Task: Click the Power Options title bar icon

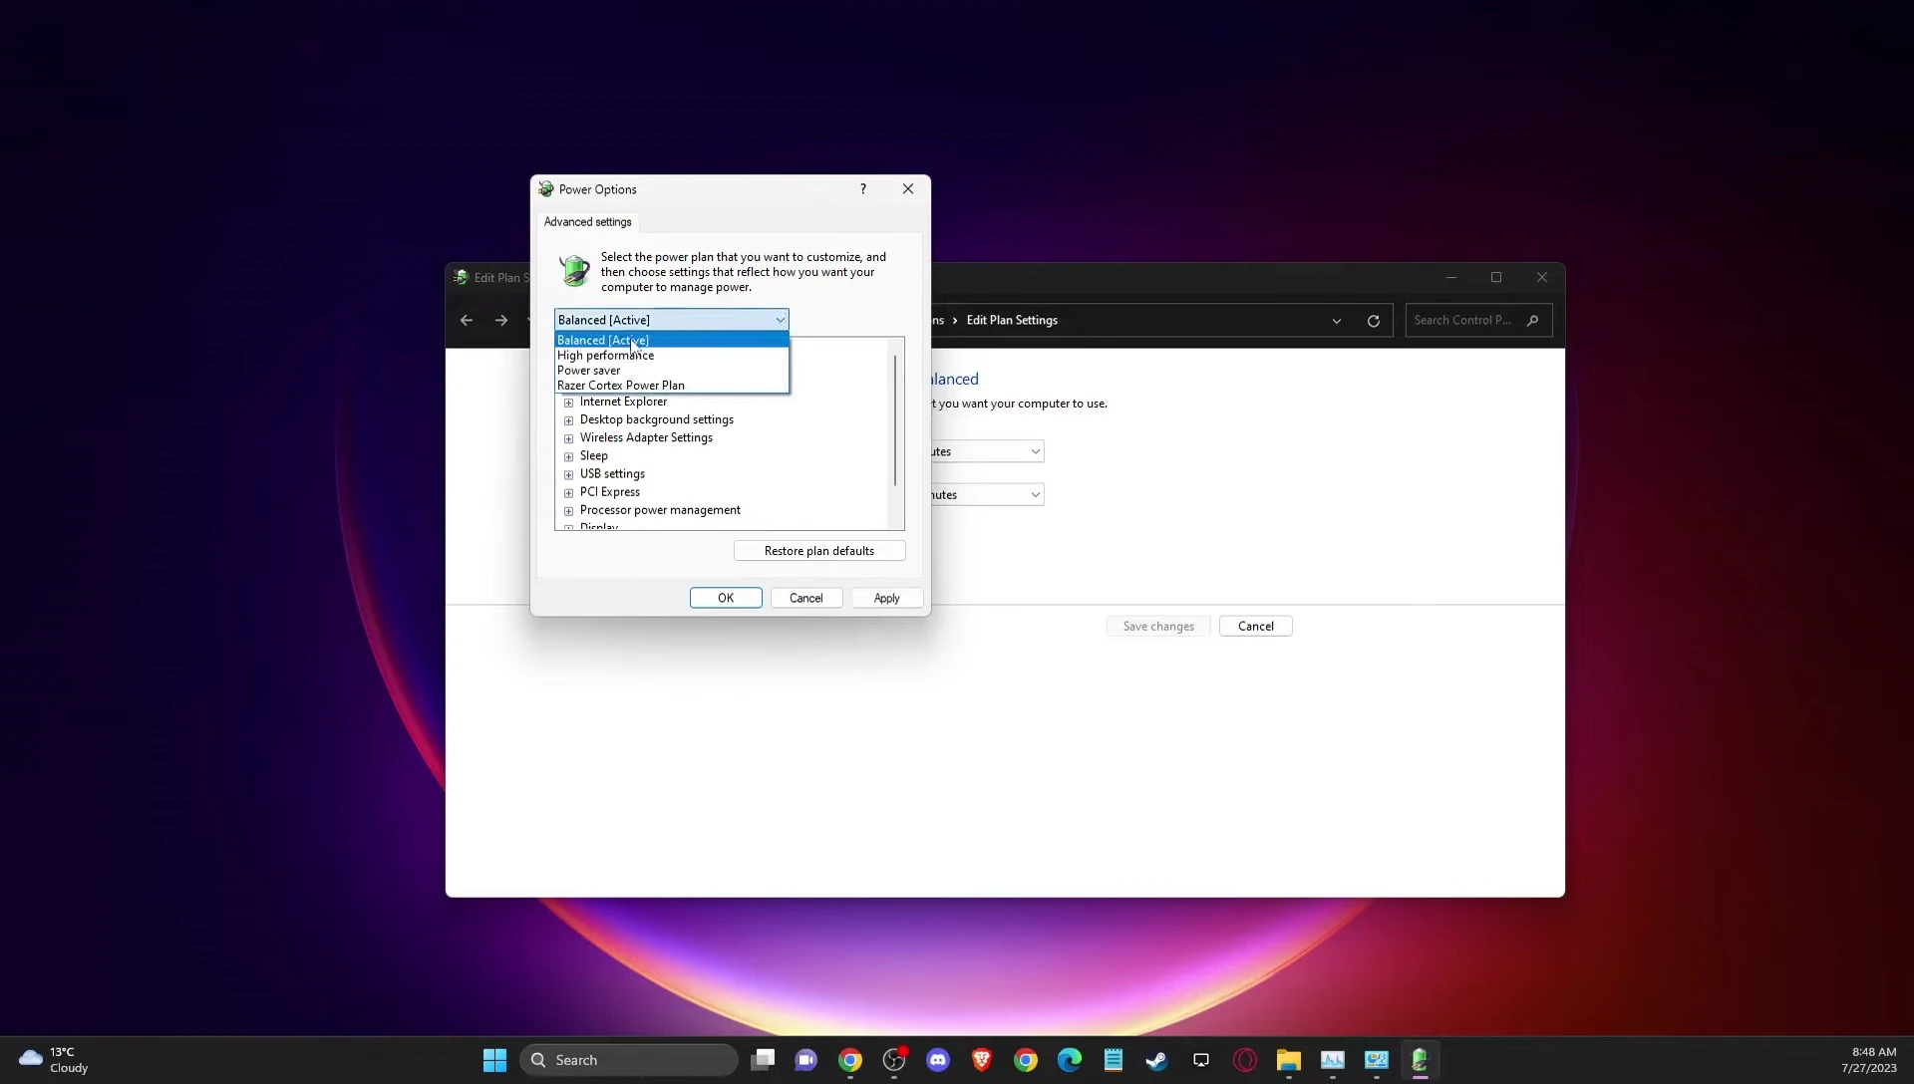Action: pyautogui.click(x=546, y=189)
